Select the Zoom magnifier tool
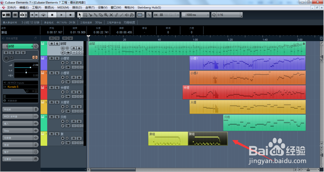The height and width of the screenshot is (172, 324). pyautogui.click(x=106, y=15)
